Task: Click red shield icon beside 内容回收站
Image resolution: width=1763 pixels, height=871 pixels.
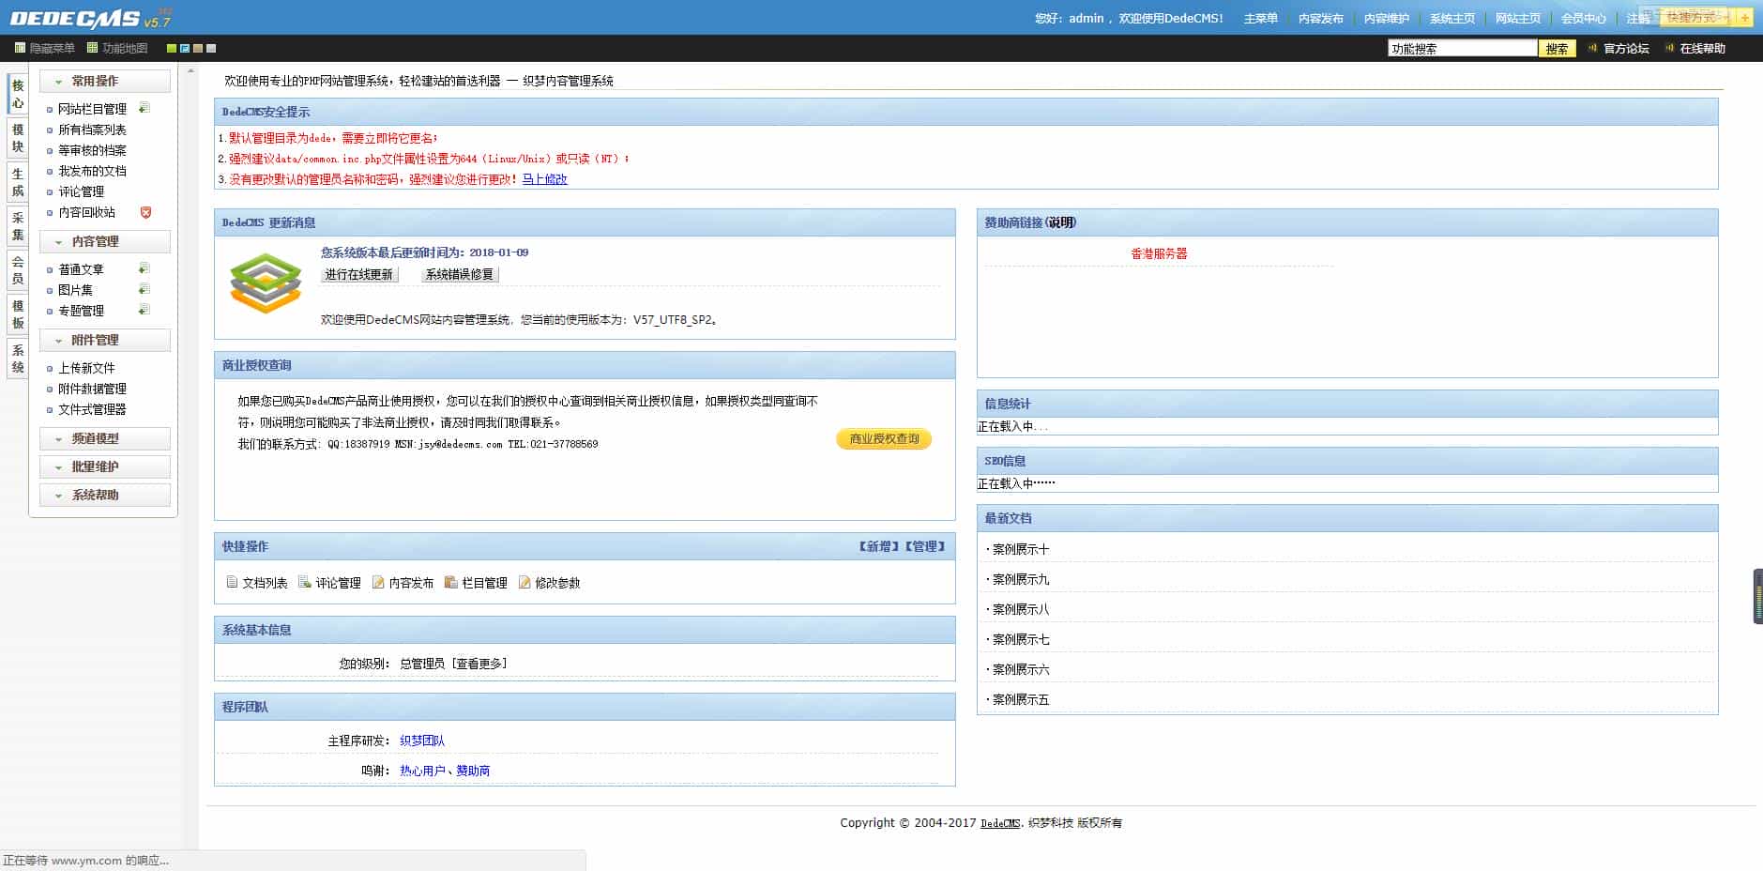Action: point(145,212)
